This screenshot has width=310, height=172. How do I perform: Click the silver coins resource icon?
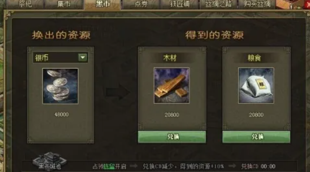(60, 86)
